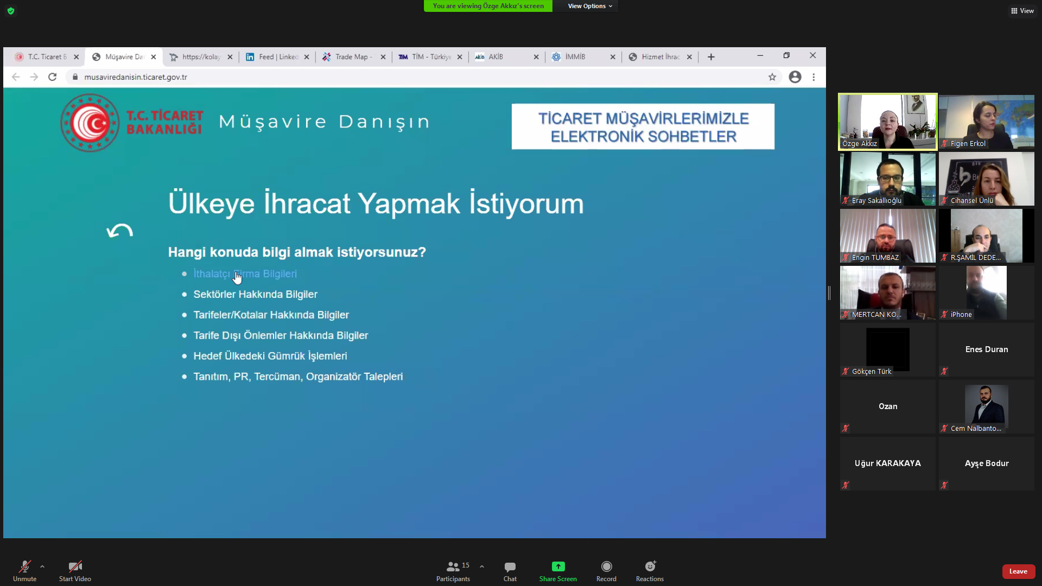The image size is (1042, 586).
Task: Open the Chat panel
Action: [x=510, y=570]
